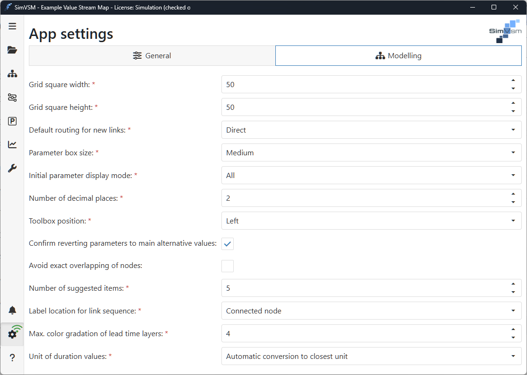Image resolution: width=527 pixels, height=375 pixels.
Task: Enable Avoid exact overlapping of nodes
Action: pos(228,266)
